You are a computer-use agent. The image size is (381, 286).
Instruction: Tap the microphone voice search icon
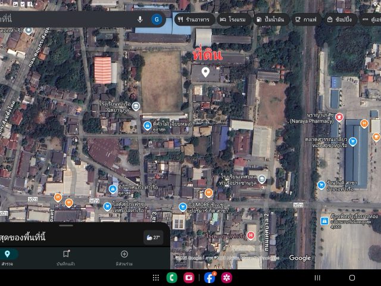[x=140, y=19]
